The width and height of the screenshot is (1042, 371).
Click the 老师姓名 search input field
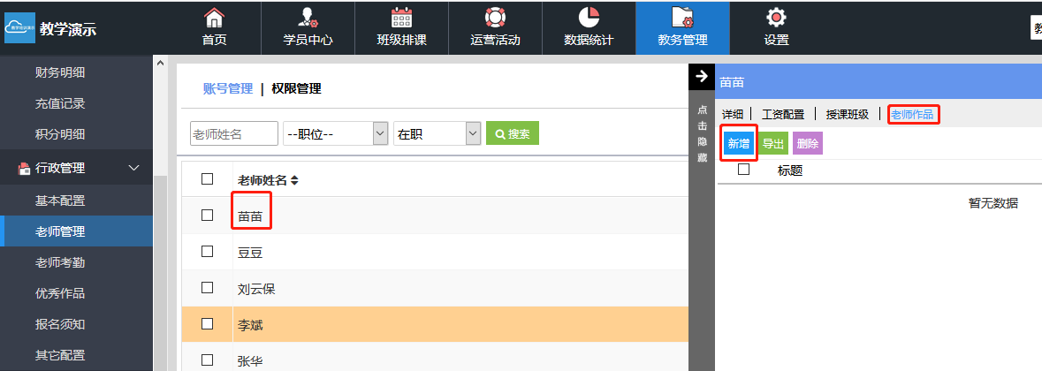click(x=234, y=133)
